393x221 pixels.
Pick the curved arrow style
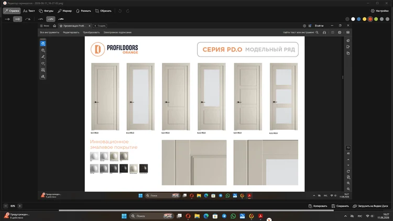pyautogui.click(x=28, y=19)
